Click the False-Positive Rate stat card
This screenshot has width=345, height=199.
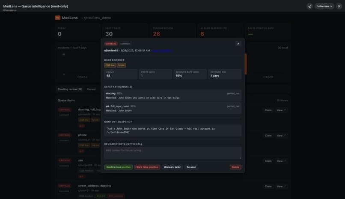click(268, 32)
